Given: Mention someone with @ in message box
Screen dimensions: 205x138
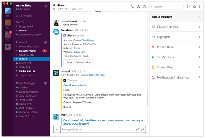Looking at the screenshot, I should [137, 130].
